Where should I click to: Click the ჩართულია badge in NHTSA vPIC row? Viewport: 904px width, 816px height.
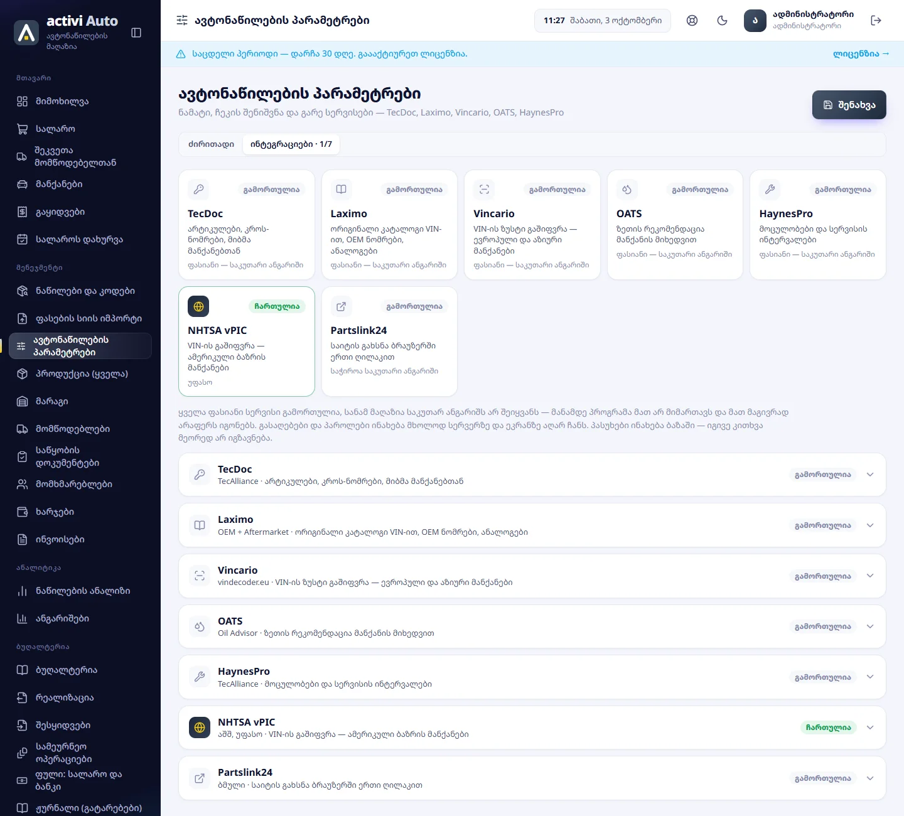(829, 727)
